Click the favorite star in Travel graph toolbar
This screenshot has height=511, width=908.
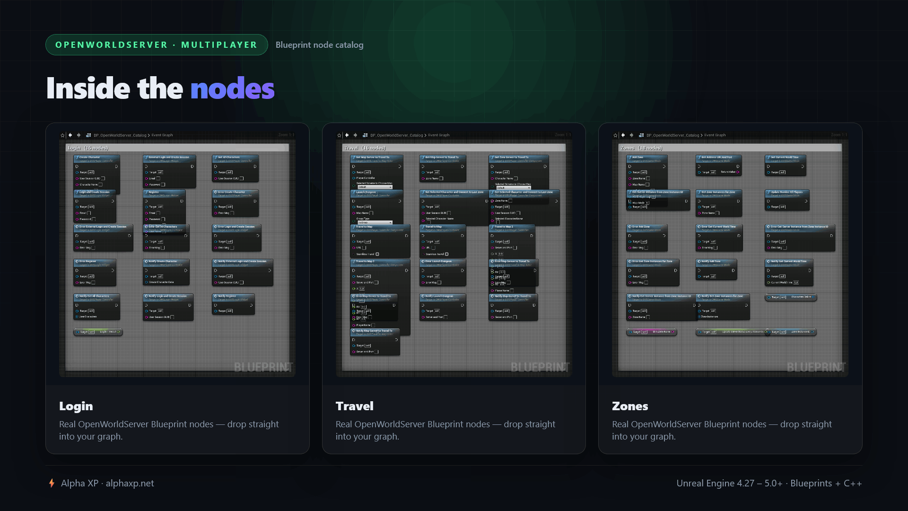(339, 135)
